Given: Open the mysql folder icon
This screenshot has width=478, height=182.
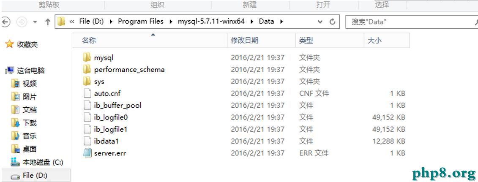Looking at the screenshot, I should point(87,57).
